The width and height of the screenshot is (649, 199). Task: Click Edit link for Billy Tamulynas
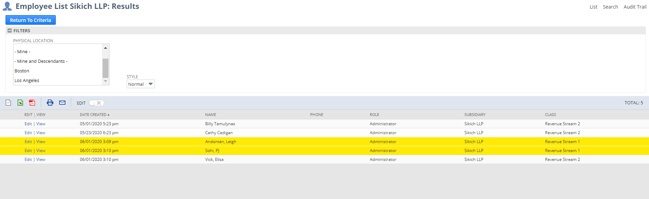coord(28,124)
